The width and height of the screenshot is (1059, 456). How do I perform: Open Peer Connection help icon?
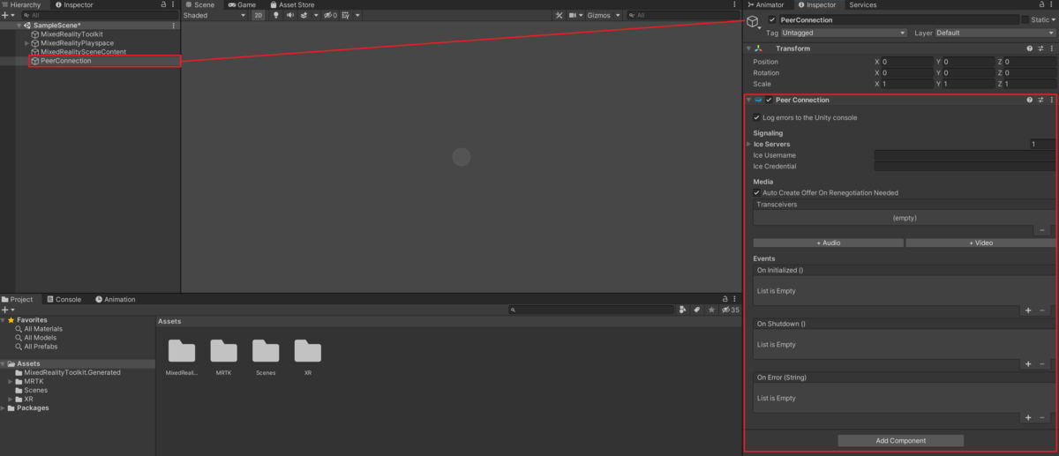tap(1029, 100)
